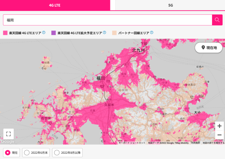This screenshot has width=225, height=159.
Task: Click the 唐津 label on map
Action: (66, 93)
